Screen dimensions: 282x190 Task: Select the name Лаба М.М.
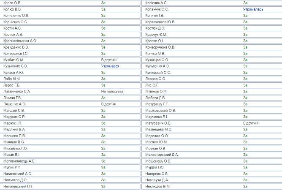[12, 79]
